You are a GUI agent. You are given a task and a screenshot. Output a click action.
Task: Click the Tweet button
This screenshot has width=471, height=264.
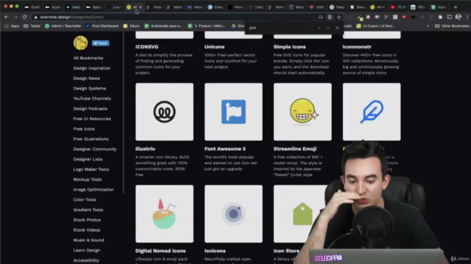(x=100, y=43)
